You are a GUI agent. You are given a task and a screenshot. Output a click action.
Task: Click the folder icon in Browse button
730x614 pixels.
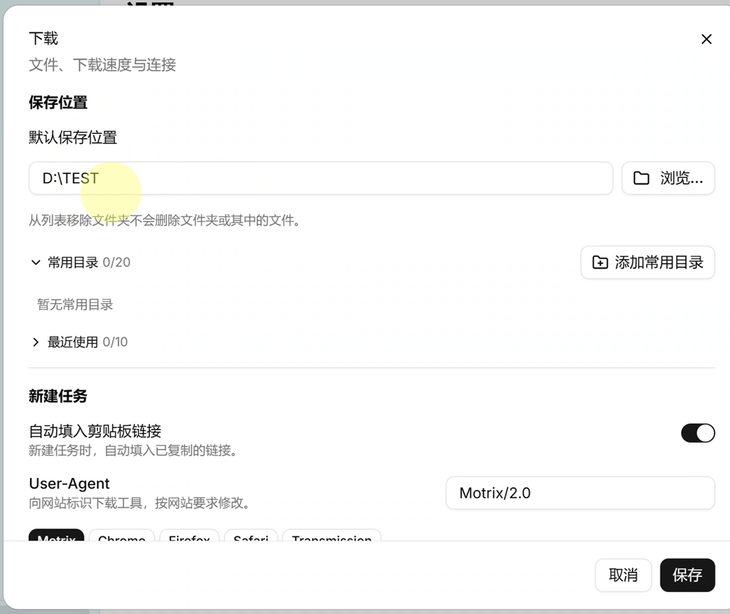(x=641, y=178)
